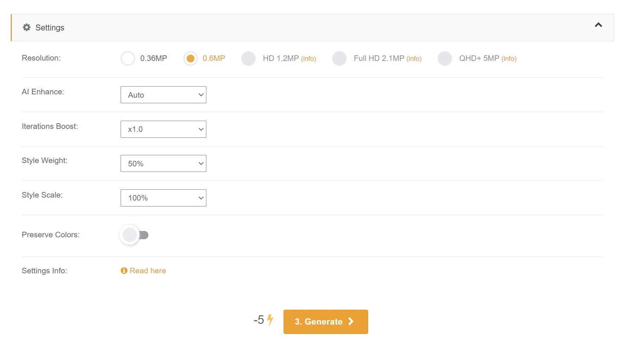Viewport: 625px width, 348px height.
Task: Open the Style Weight dropdown showing 50%
Action: coord(163,163)
